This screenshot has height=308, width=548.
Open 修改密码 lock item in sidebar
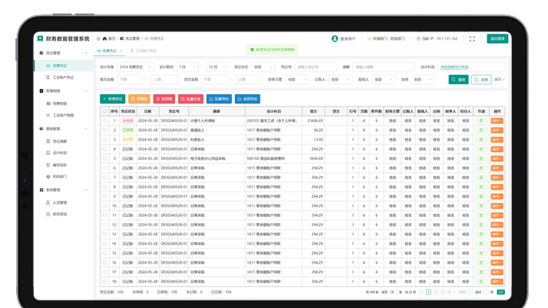click(59, 214)
